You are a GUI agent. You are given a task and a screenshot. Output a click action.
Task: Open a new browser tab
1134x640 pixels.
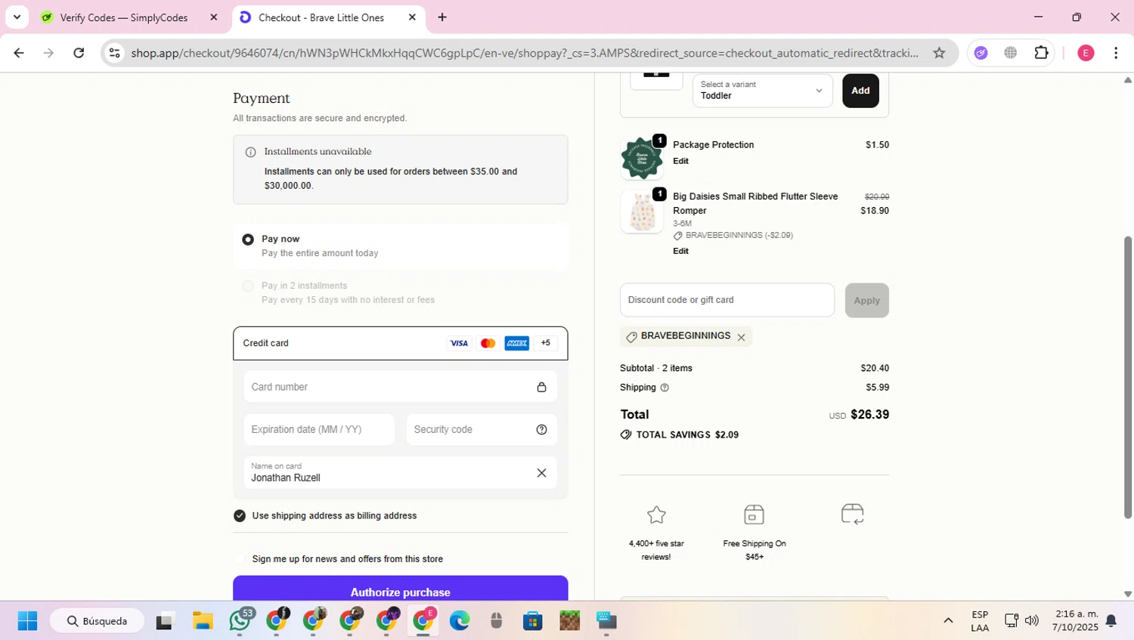tap(442, 17)
